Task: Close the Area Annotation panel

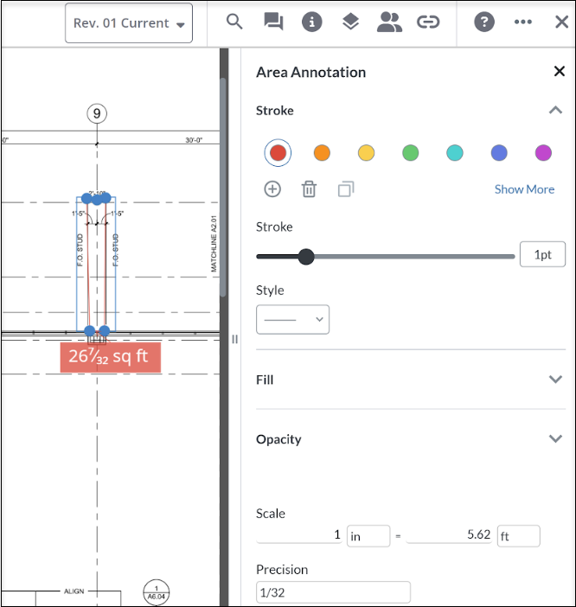Action: point(560,71)
